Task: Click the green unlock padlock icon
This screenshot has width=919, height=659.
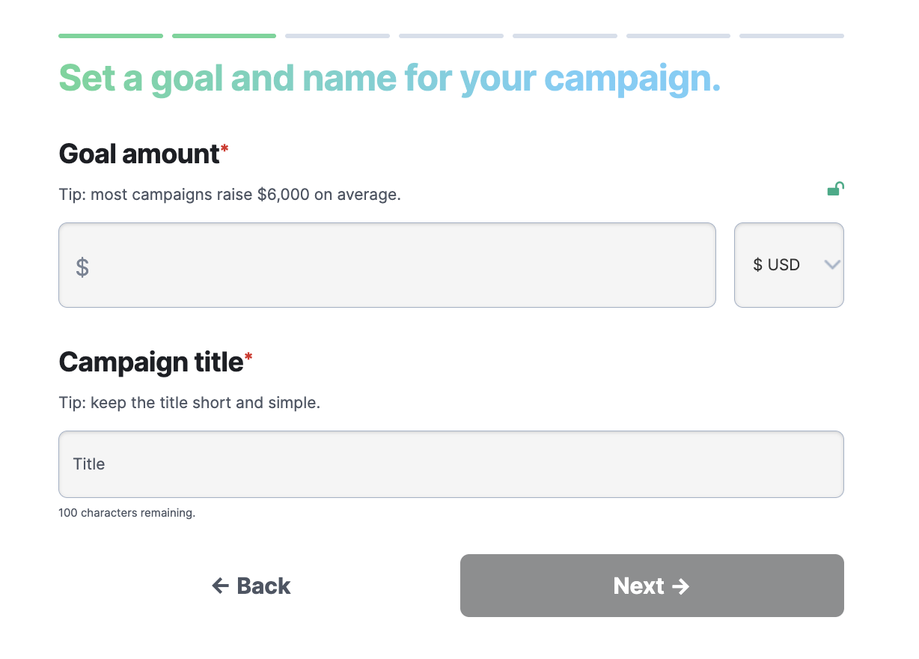Action: click(x=835, y=189)
